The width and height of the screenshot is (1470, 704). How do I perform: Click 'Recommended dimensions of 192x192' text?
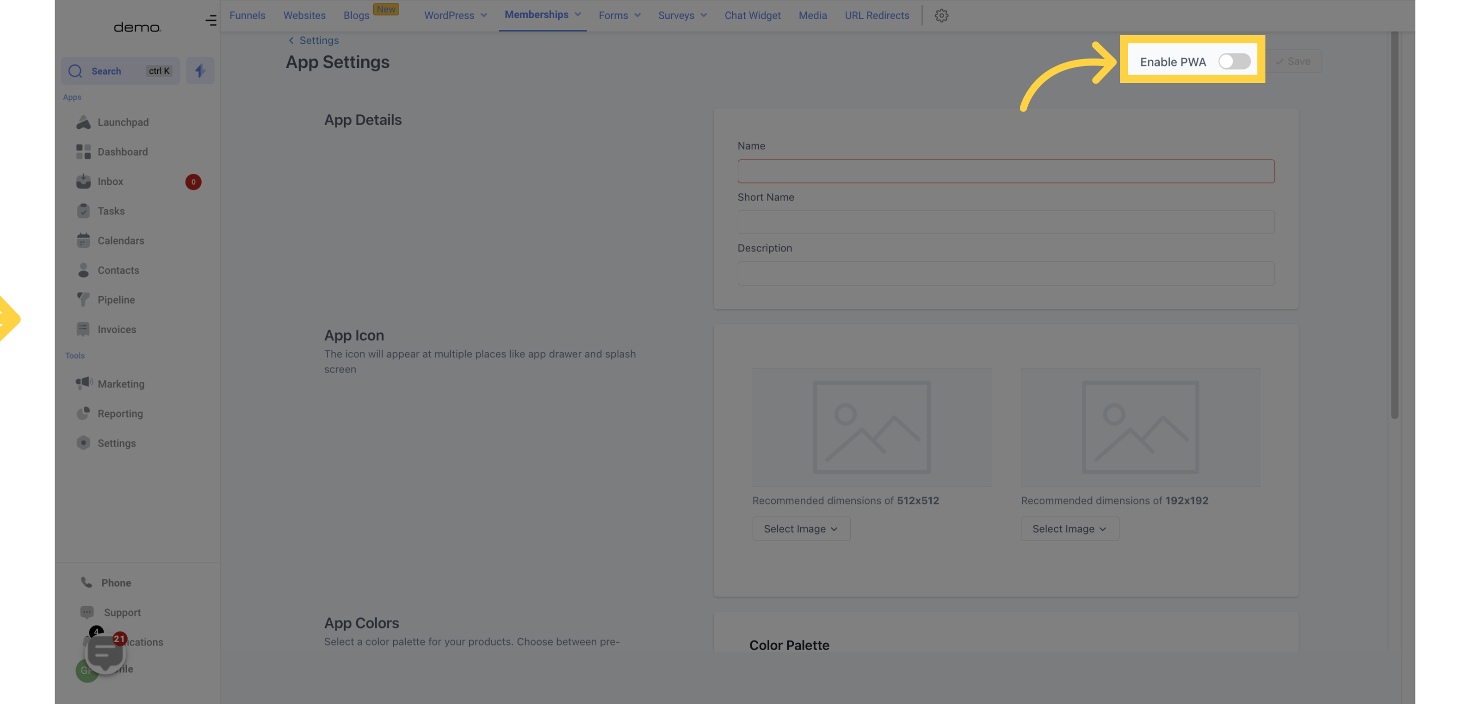1114,500
